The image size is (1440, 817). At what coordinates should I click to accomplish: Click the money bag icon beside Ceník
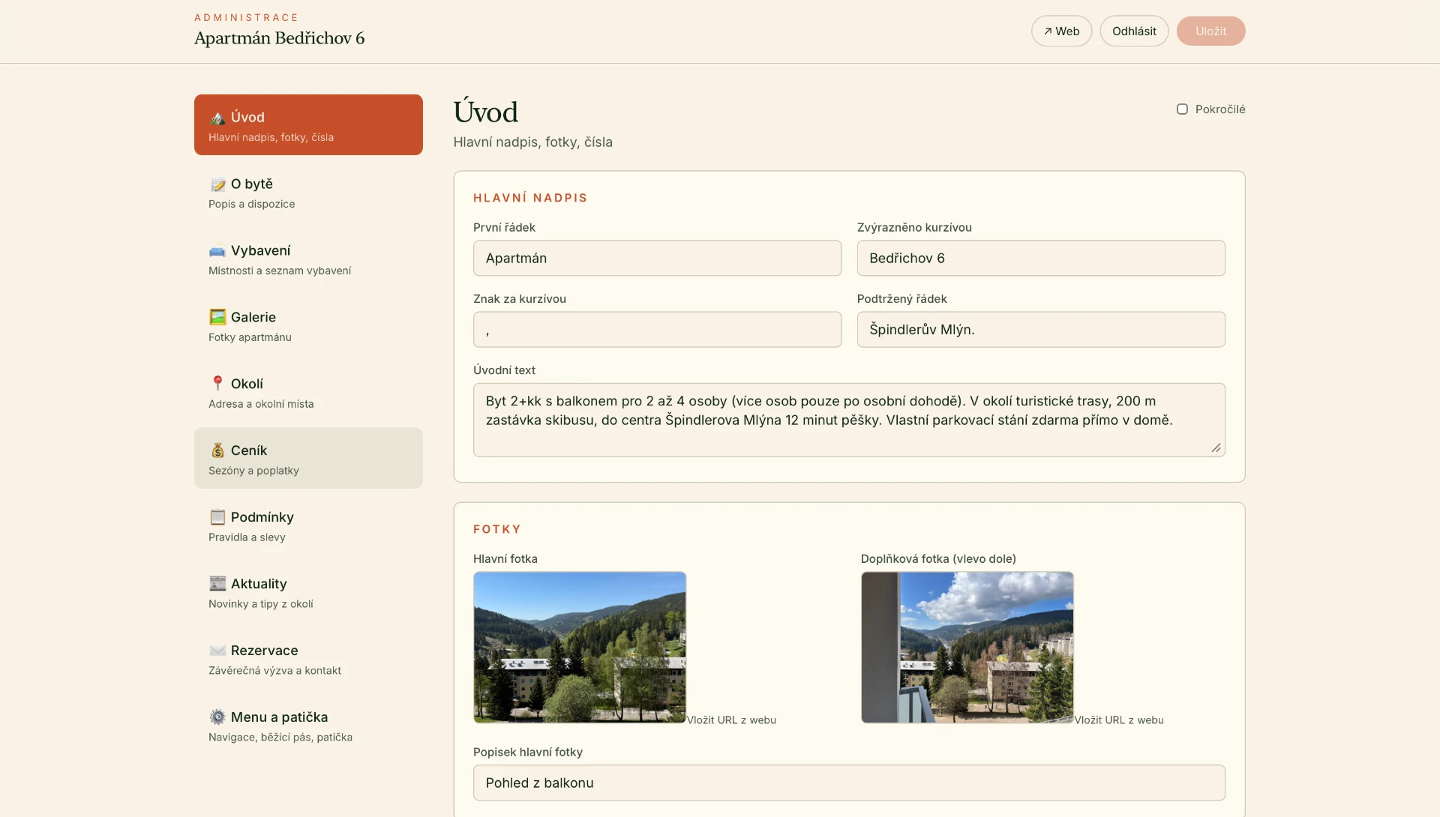click(217, 450)
